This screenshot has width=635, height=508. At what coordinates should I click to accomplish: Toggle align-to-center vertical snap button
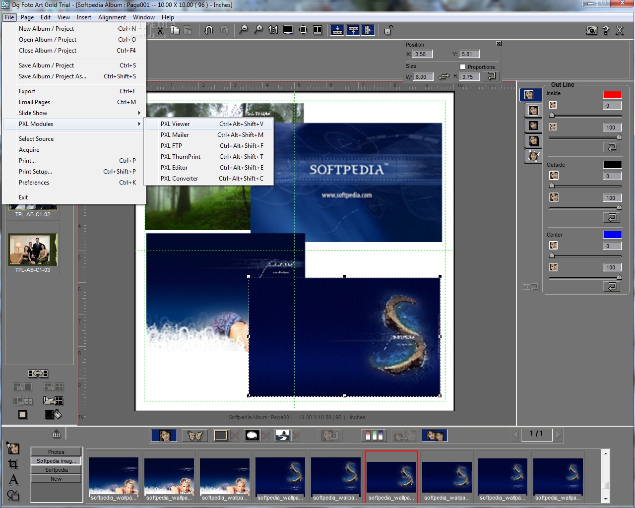[x=368, y=30]
